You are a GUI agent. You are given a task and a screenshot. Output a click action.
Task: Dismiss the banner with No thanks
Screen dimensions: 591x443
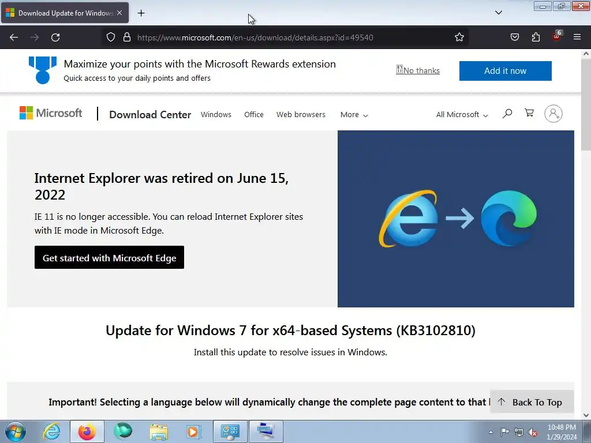click(x=418, y=70)
